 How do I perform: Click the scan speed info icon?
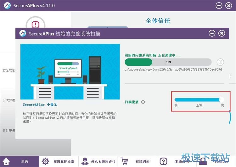click(x=143, y=102)
